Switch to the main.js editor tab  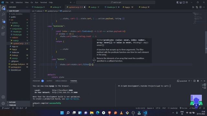coord(94,7)
